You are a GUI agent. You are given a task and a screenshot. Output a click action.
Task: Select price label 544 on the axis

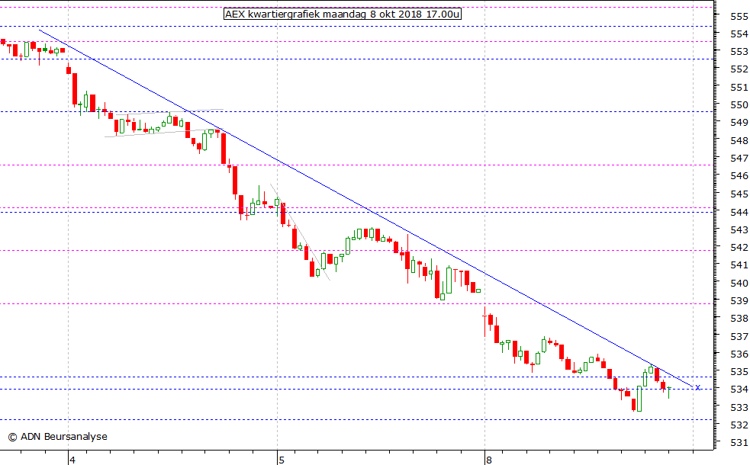[739, 212]
